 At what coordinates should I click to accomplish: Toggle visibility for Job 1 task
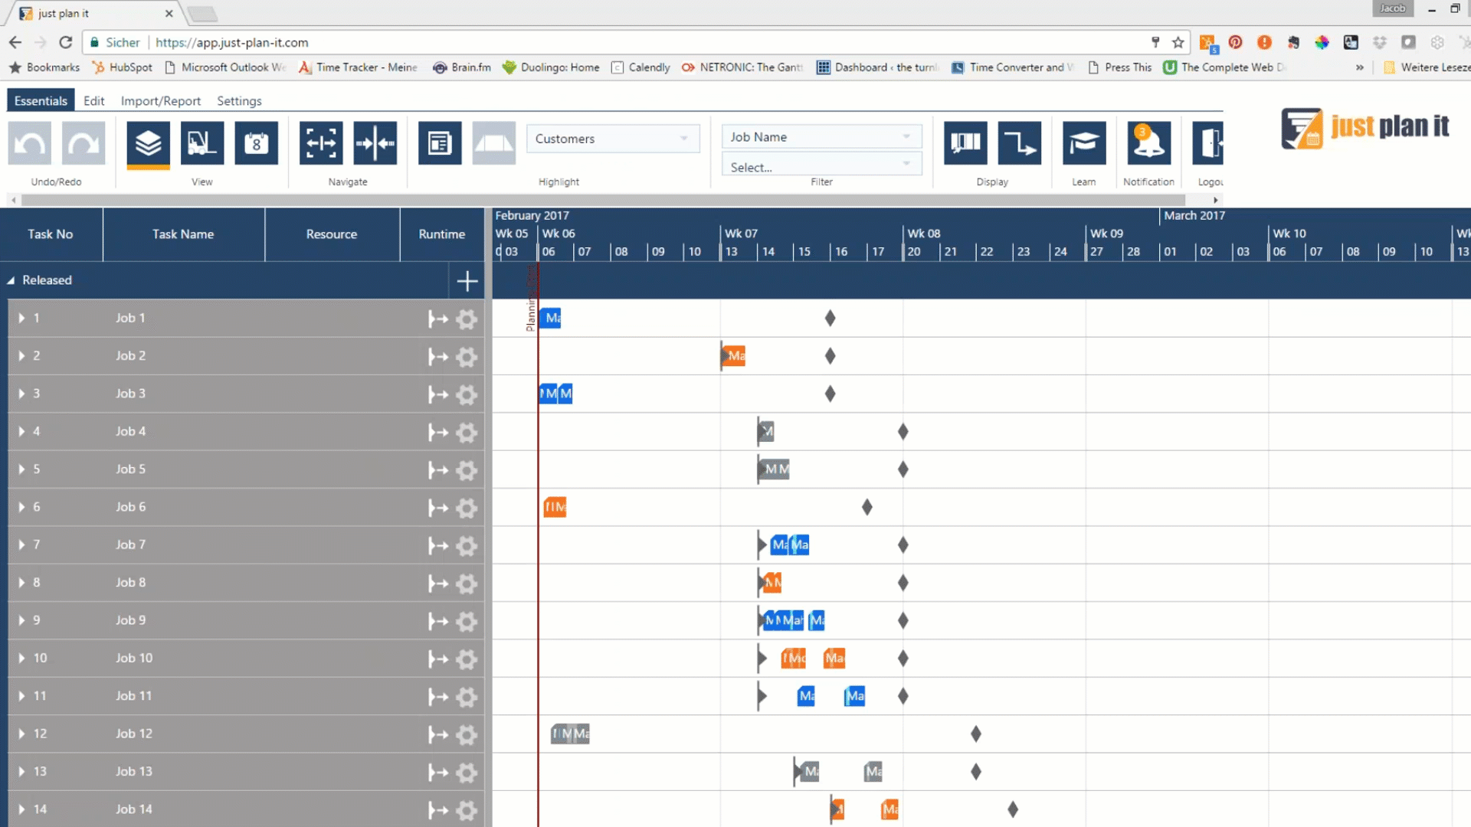coord(23,317)
